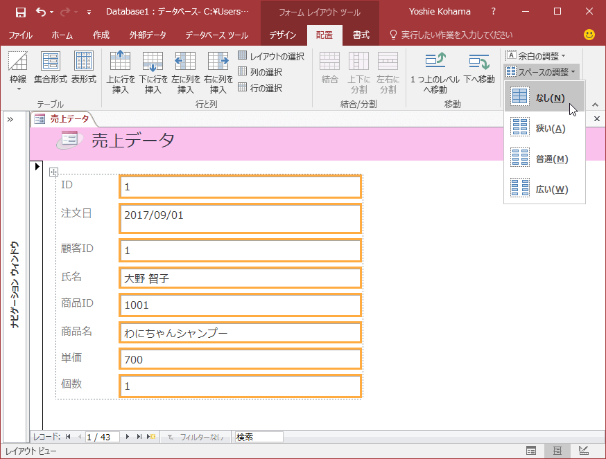Switch to Form view status bar icon

pos(531,451)
